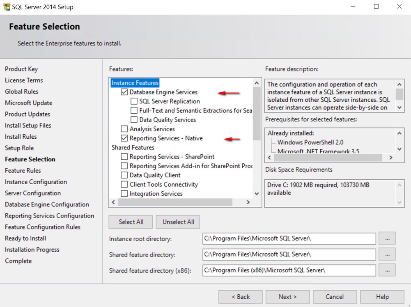Select Windows PowerShell 2.0 prerequisite entry

310,142
